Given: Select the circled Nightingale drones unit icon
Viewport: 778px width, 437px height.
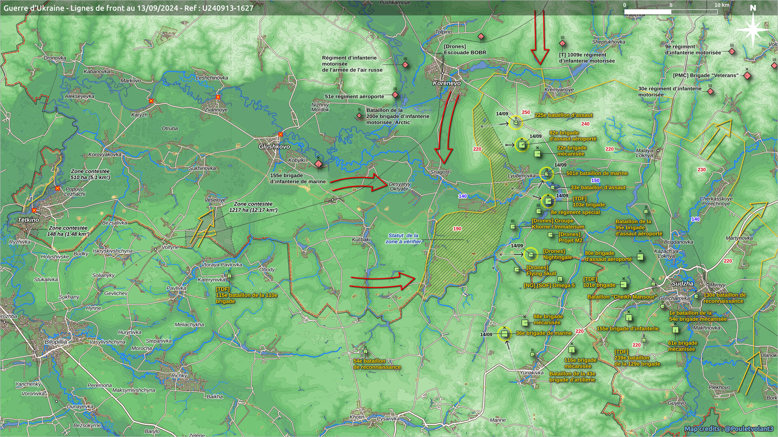Looking at the screenshot, I should pyautogui.click(x=530, y=255).
